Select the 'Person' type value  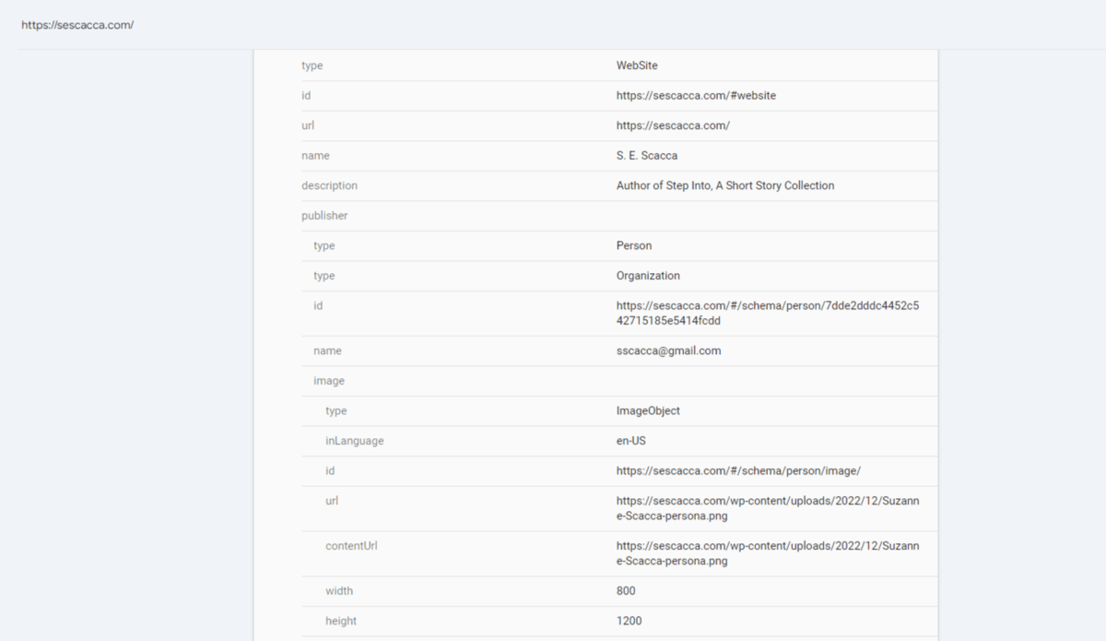[x=634, y=245]
